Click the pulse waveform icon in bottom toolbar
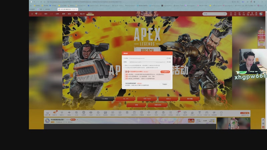Viewport: 267px width, 150px height. [x=69, y=113]
